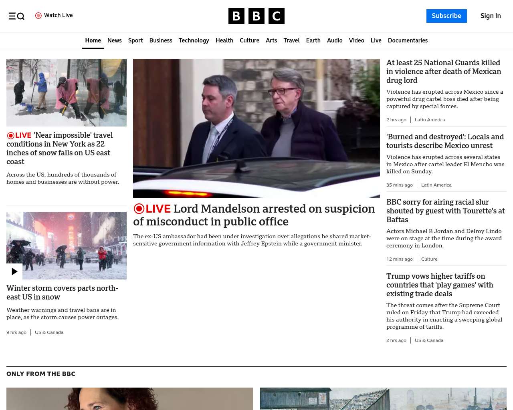Screen dimensions: 513x410
Task: Go to the News section
Action: pyautogui.click(x=115, y=40)
